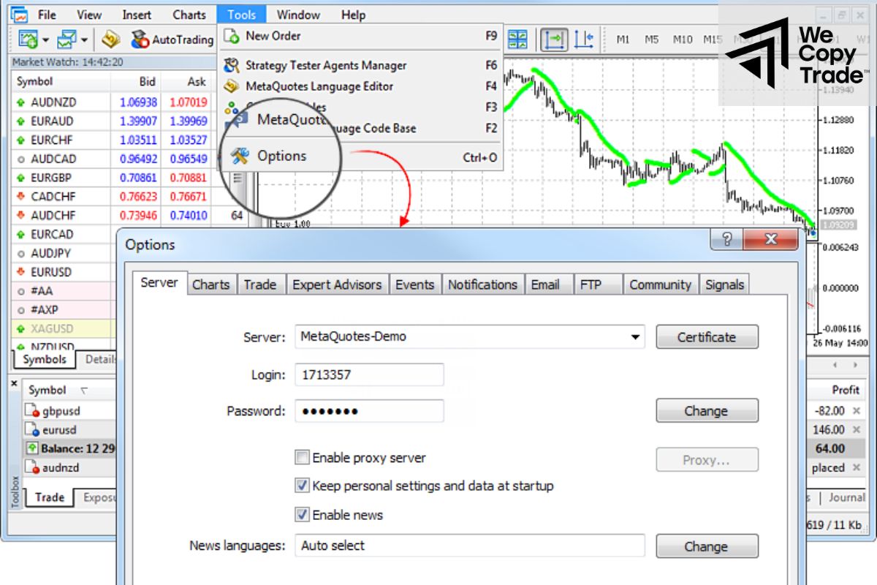877x585 pixels.
Task: Click the help question mark in Options dialog
Action: pos(726,240)
